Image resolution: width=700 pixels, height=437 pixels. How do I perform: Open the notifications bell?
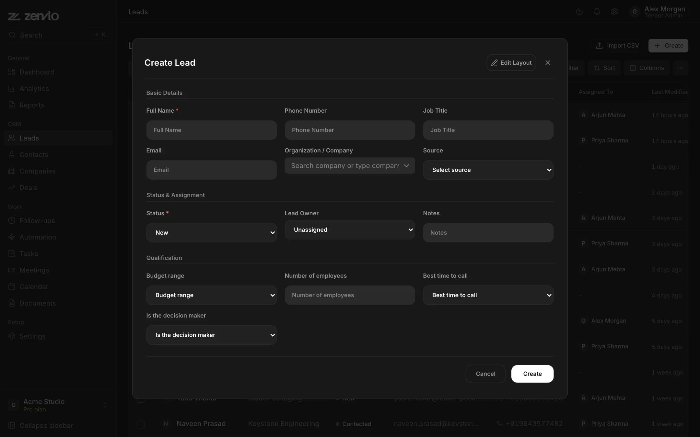[597, 12]
